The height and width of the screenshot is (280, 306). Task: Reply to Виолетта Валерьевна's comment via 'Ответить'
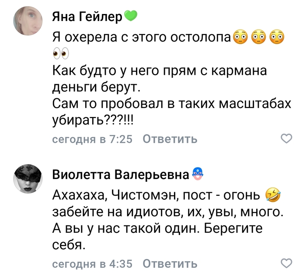coord(170,264)
